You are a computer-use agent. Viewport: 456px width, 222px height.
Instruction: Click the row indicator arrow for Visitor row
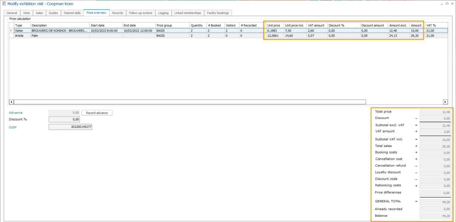tap(11, 31)
